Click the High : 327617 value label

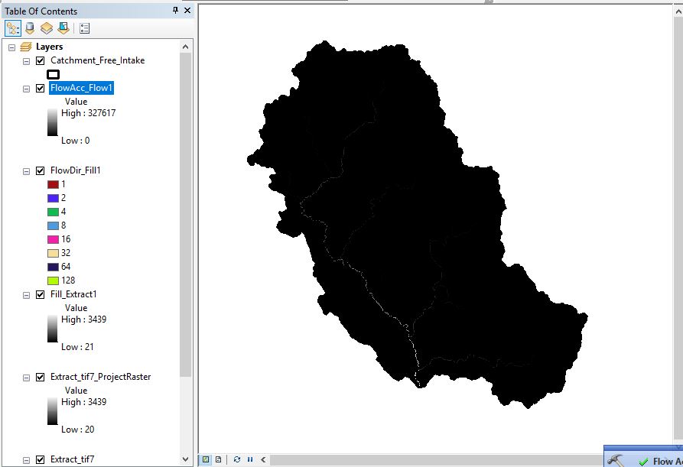coord(89,113)
